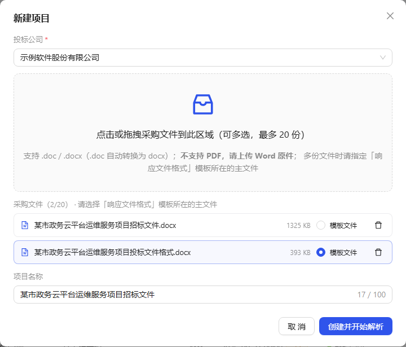Click the 不支持 PDF，请上传 Word 原件 hint

[237, 156]
